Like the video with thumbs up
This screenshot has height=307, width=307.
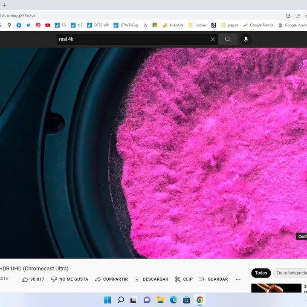tap(33, 279)
